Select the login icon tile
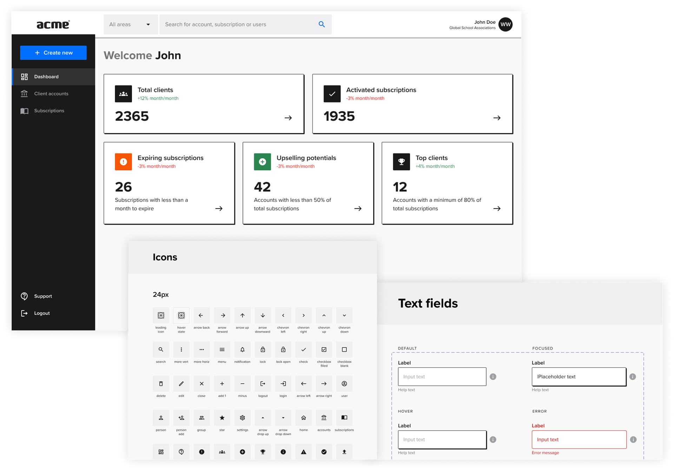 click(x=283, y=384)
